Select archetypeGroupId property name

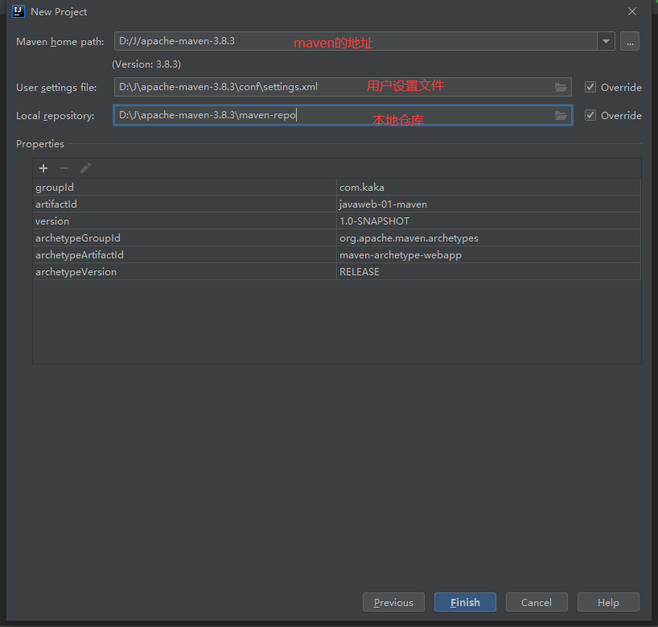pos(78,238)
